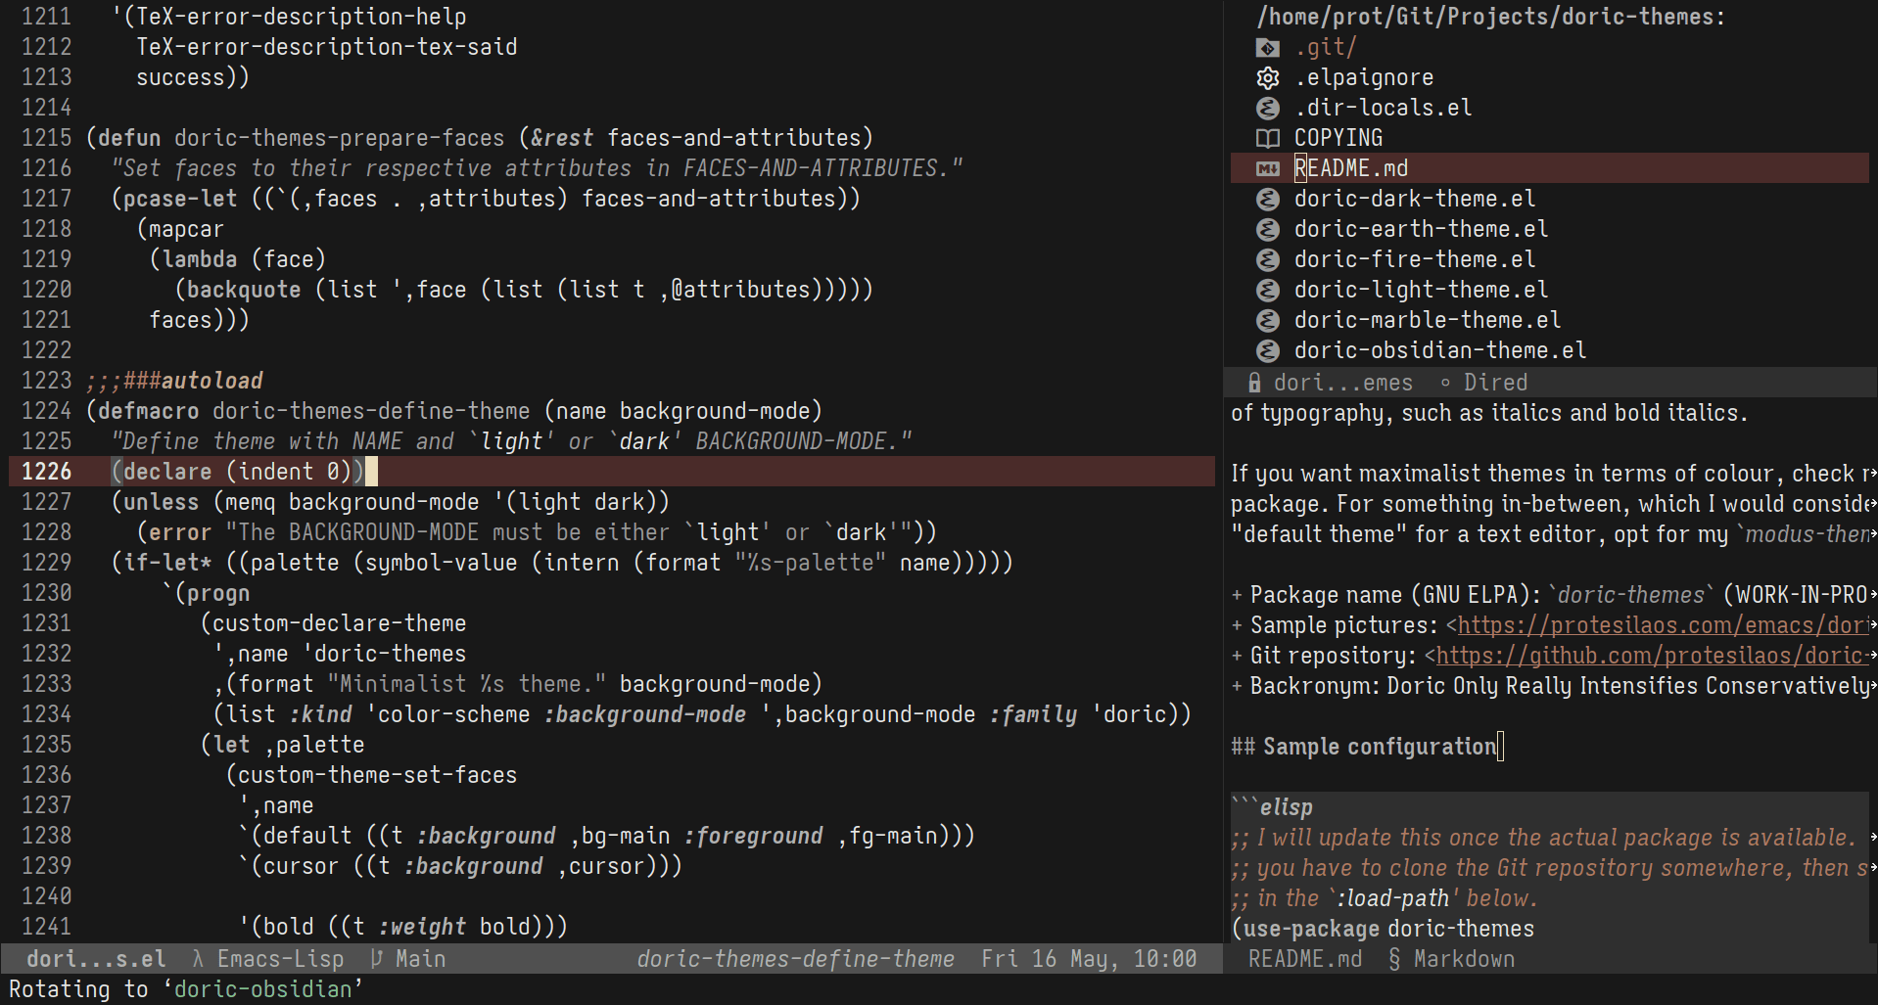Screen dimensions: 1878x1005
Task: Click the Git branch icon before Main
Action: pyautogui.click(x=377, y=959)
